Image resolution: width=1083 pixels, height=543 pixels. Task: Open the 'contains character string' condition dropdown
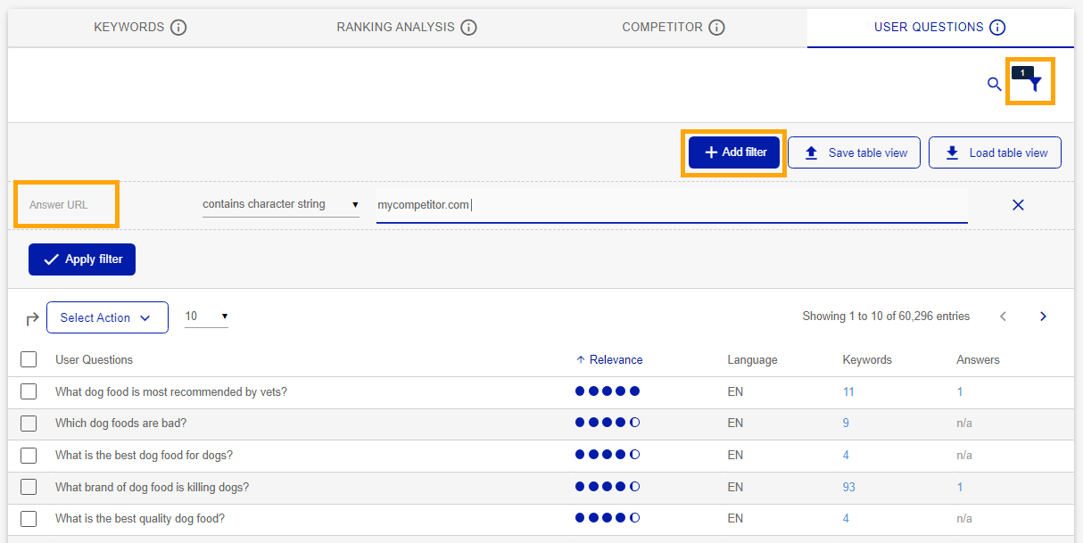pos(281,204)
